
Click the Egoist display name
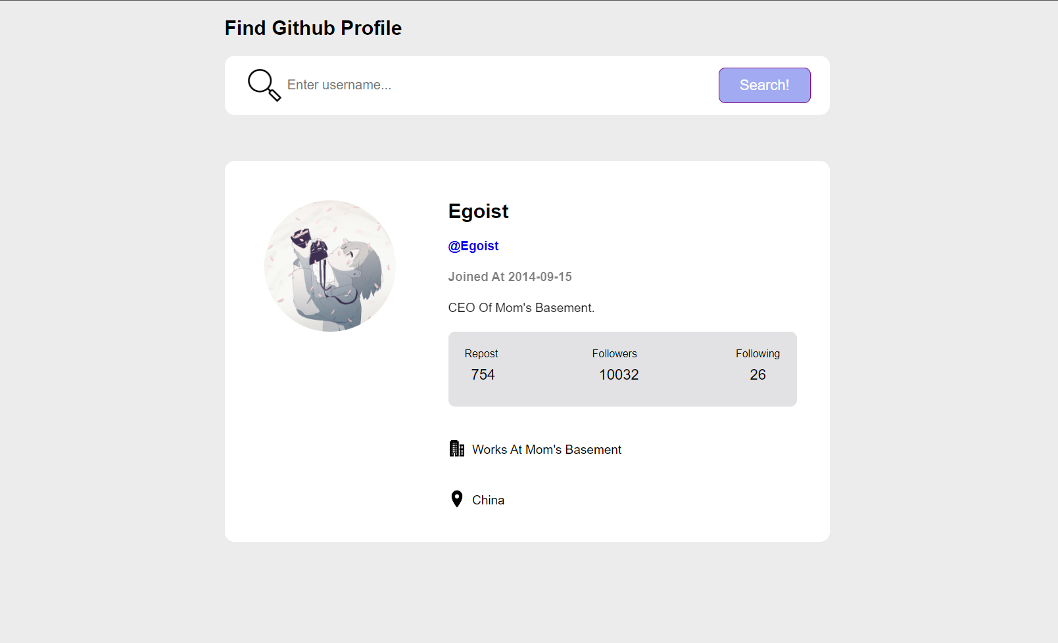pyautogui.click(x=478, y=211)
